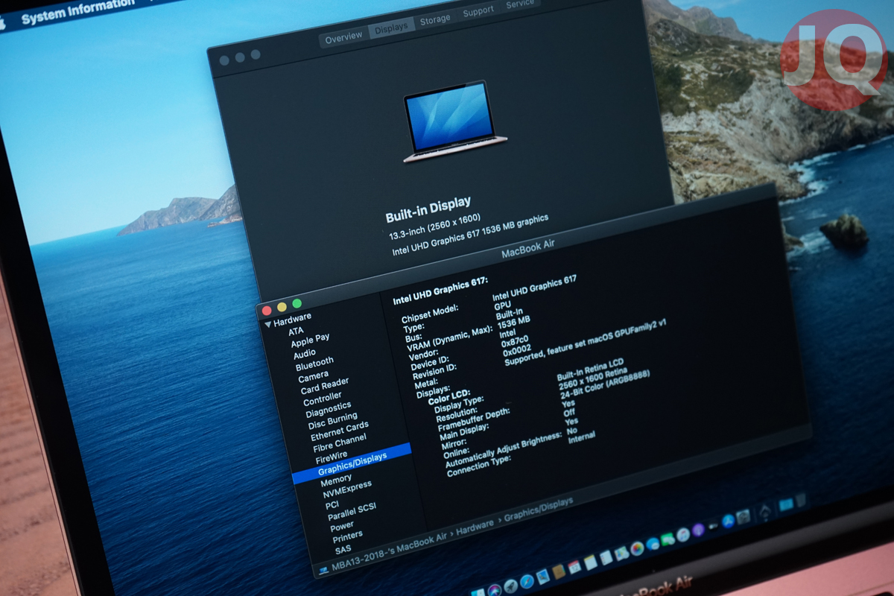Open Printers in the sidebar

click(x=347, y=536)
